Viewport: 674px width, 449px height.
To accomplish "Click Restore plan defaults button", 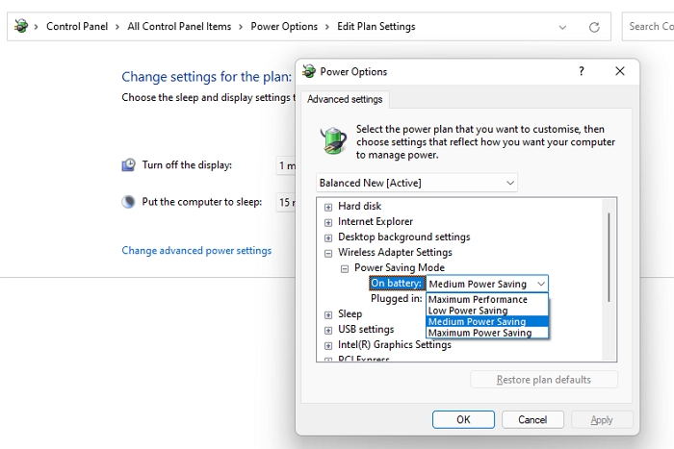I will (544, 380).
